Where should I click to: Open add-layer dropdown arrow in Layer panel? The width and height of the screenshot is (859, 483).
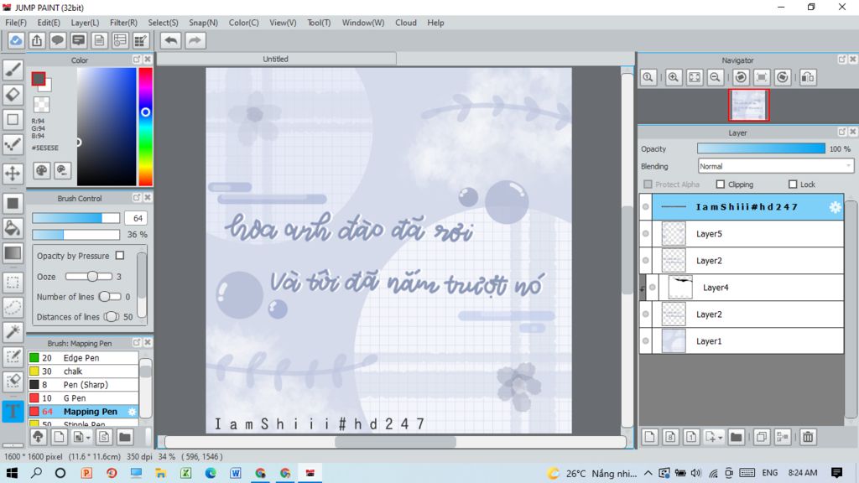[x=720, y=438]
